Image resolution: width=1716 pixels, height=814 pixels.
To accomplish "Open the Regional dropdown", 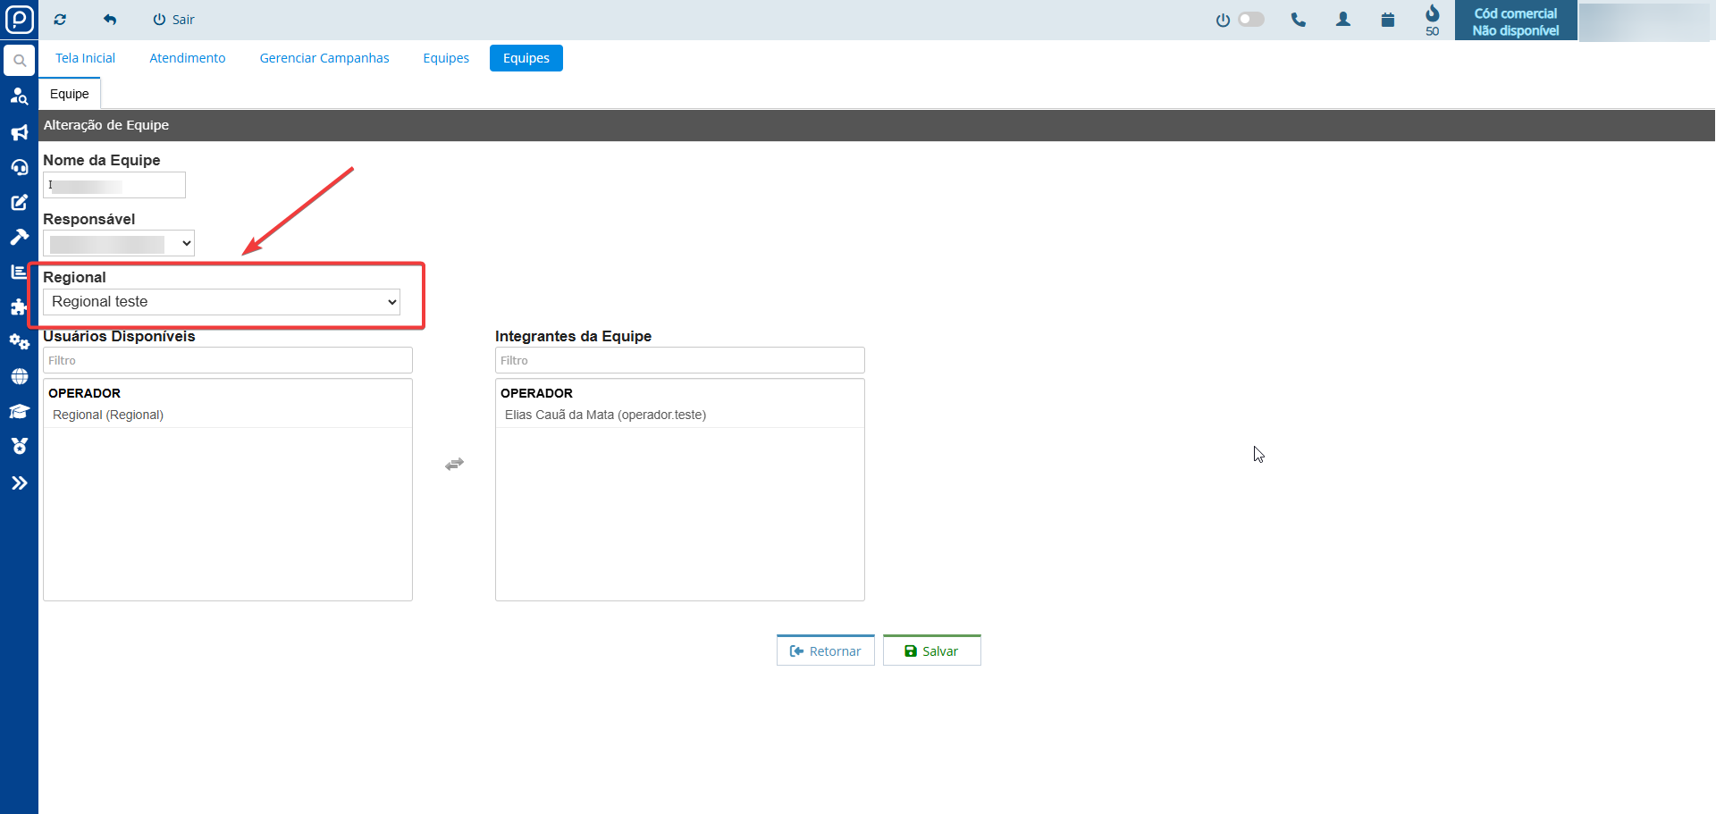I will tap(222, 302).
